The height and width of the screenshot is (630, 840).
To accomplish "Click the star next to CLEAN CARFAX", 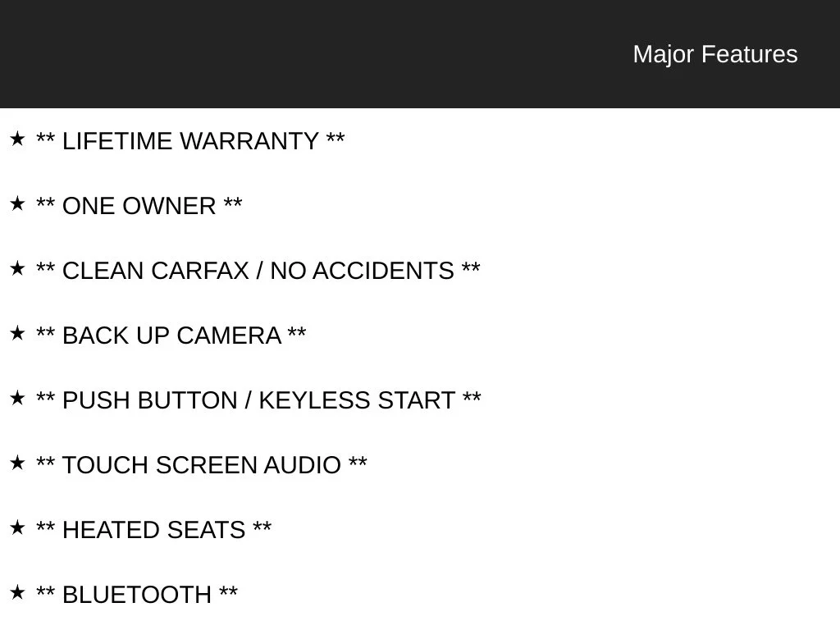I will point(17,269).
